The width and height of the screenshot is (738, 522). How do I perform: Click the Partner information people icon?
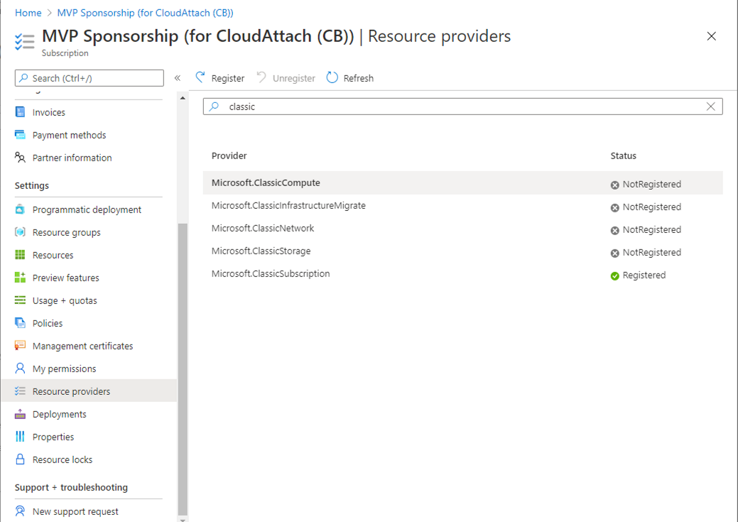(20, 157)
